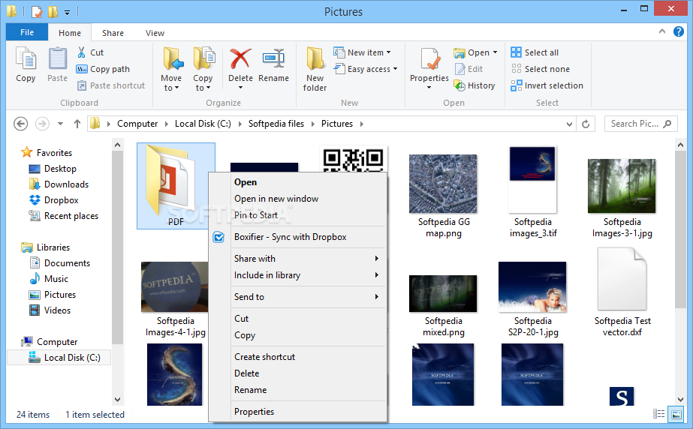This screenshot has width=693, height=429.
Task: Open the File tab
Action: pyautogui.click(x=27, y=32)
